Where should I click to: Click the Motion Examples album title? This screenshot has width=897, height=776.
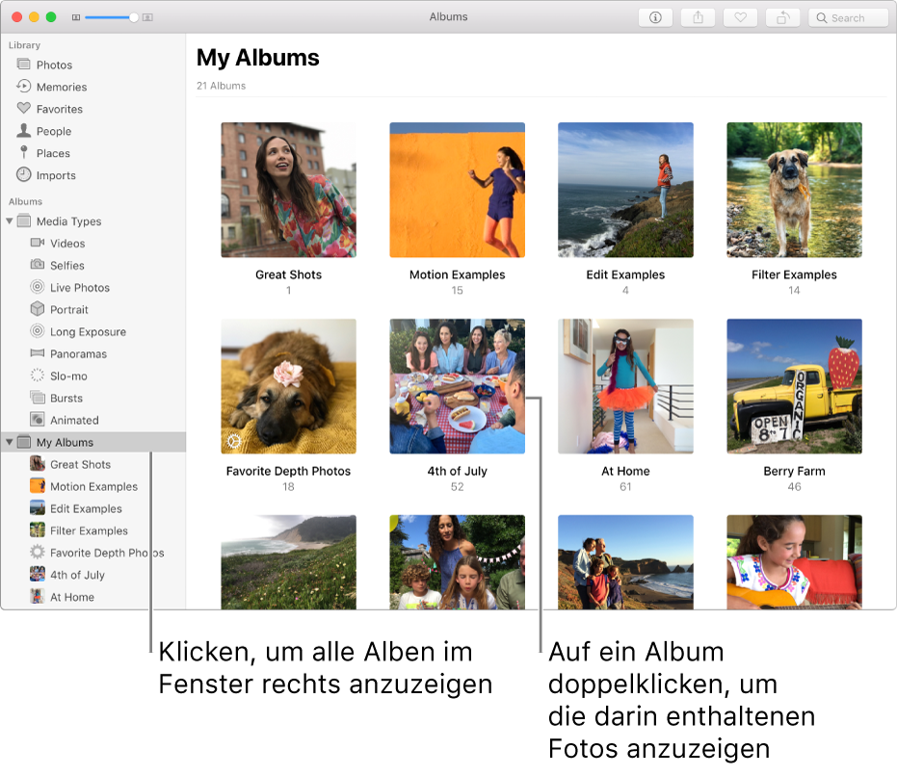coord(457,274)
